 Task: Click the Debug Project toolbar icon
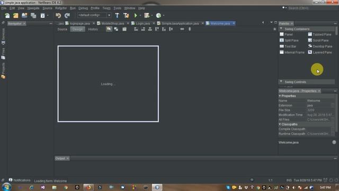[147, 15]
